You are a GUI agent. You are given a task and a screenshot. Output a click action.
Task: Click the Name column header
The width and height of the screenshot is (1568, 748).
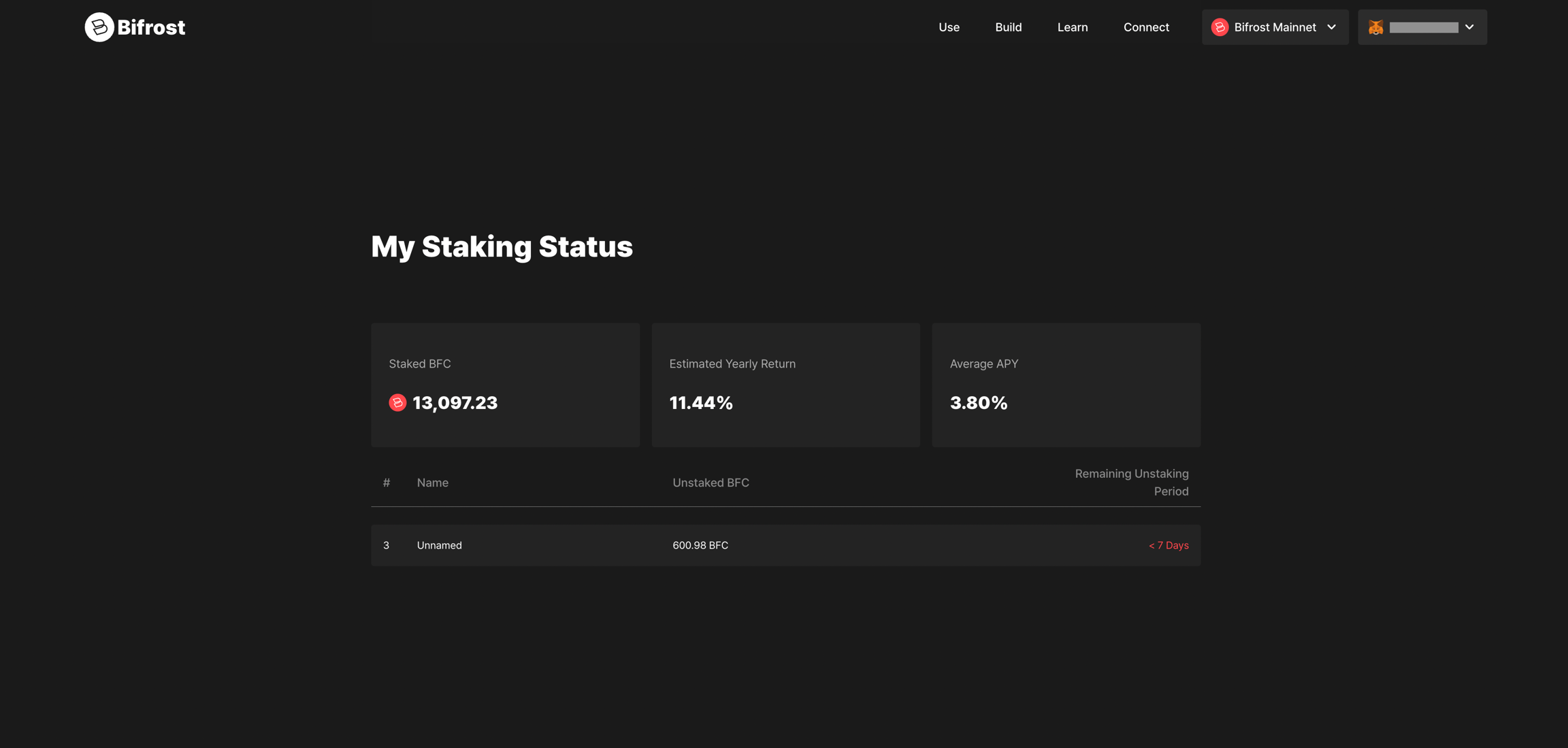click(x=432, y=483)
